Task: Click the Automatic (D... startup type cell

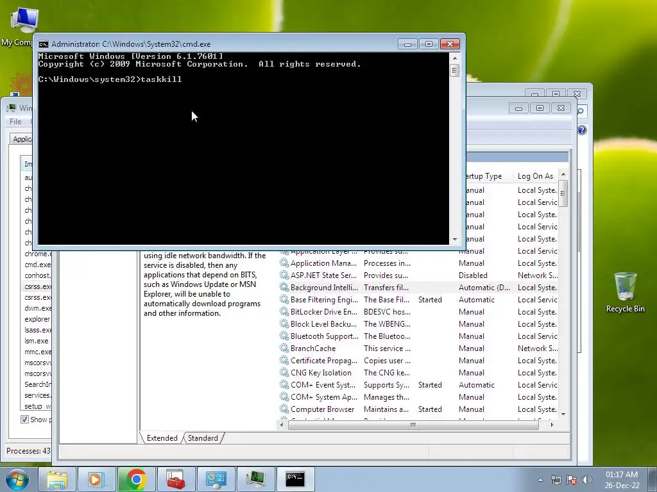Action: 484,288
